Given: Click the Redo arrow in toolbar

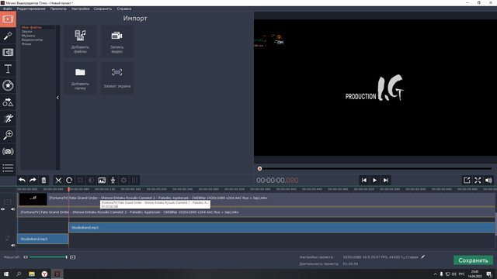Looking at the screenshot, I should click(33, 181).
